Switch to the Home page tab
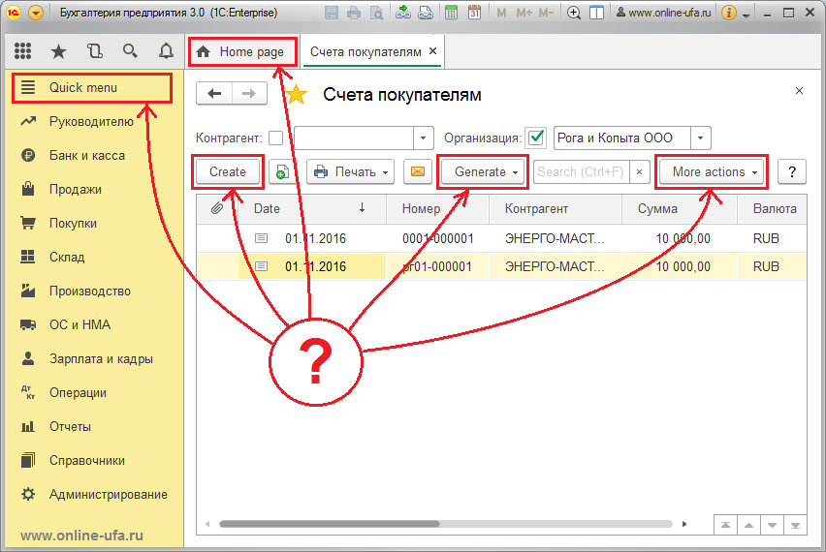This screenshot has width=826, height=552. coord(241,51)
